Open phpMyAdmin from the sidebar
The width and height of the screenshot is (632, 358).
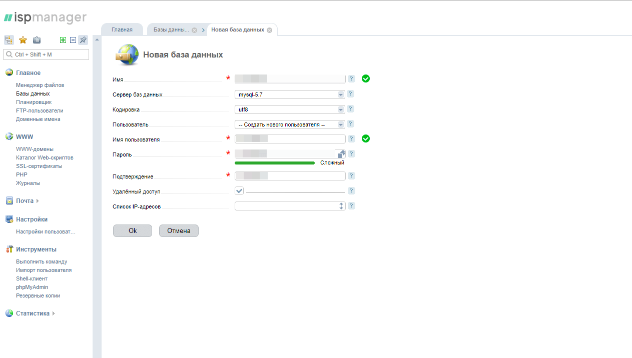32,287
